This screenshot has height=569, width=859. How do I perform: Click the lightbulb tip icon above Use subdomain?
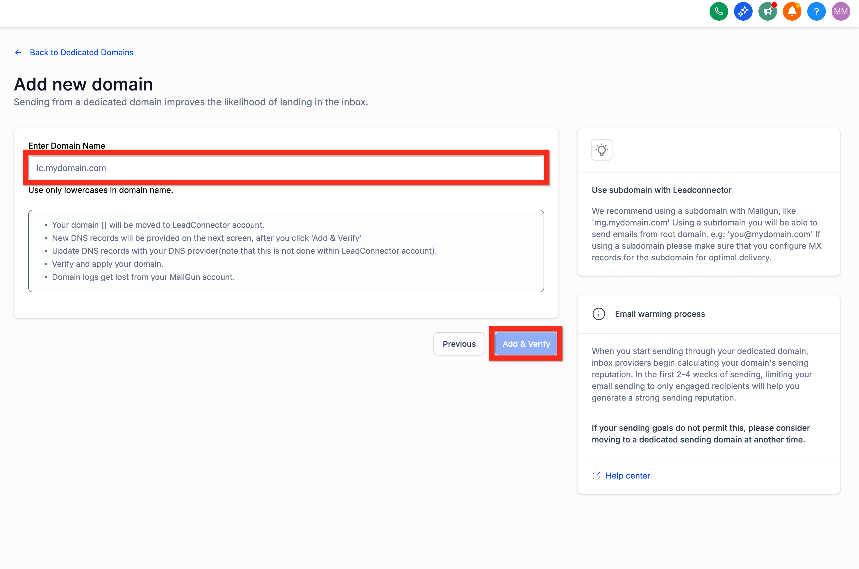click(601, 150)
